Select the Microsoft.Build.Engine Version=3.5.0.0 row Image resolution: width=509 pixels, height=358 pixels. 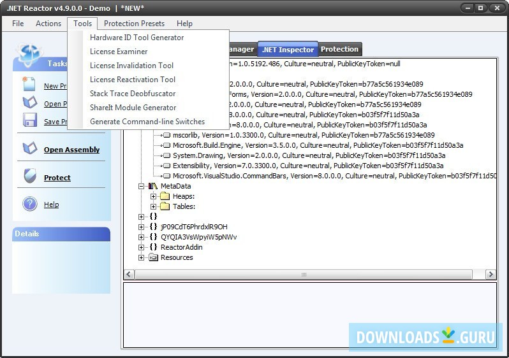318,145
